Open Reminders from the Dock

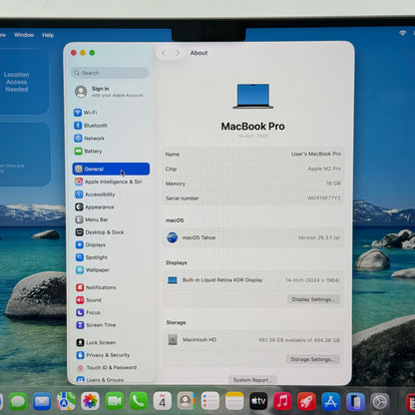(210, 401)
